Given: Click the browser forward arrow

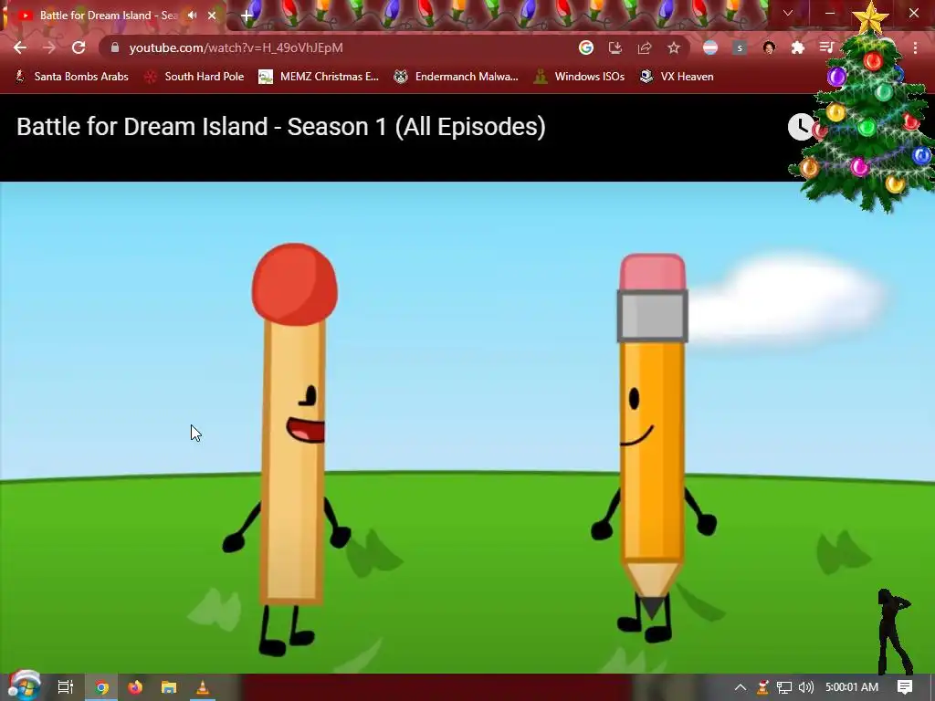Looking at the screenshot, I should [49, 47].
